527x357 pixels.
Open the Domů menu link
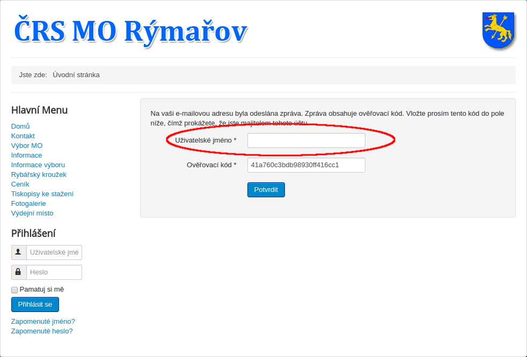pyautogui.click(x=20, y=127)
